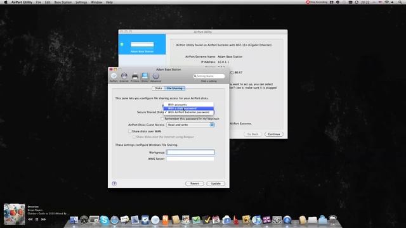This screenshot has width=406, height=228.
Task: Open the Help menu
Action: (109, 2)
